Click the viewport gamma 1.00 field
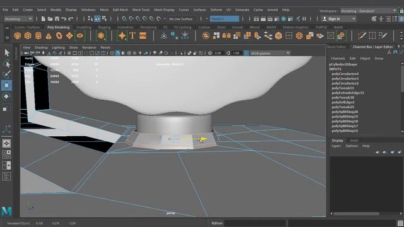404x227 pixels. click(x=236, y=53)
